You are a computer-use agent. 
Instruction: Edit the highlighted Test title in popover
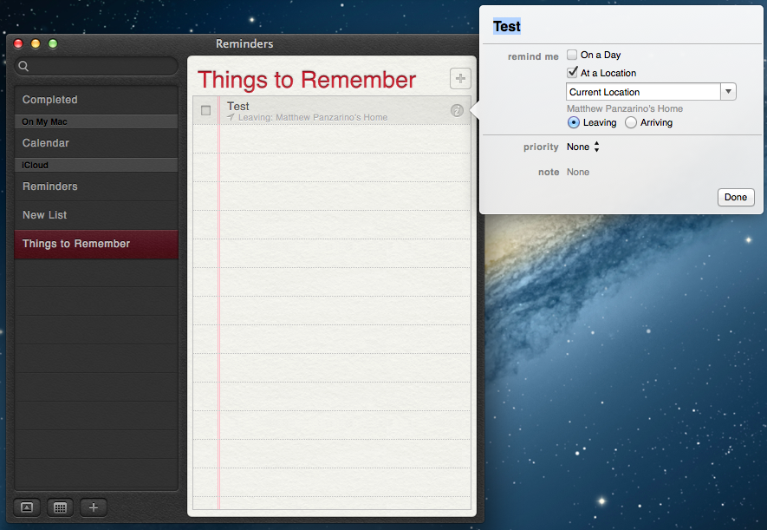point(507,26)
